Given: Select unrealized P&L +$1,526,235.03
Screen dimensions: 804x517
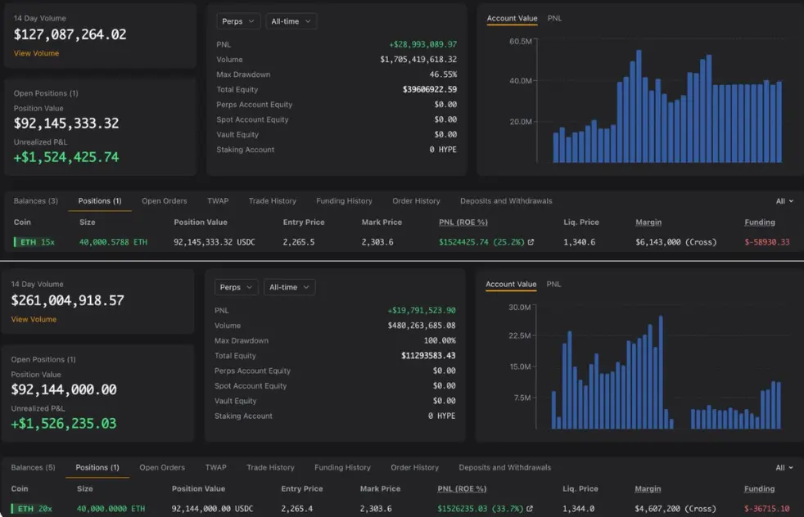Looking at the screenshot, I should point(64,423).
